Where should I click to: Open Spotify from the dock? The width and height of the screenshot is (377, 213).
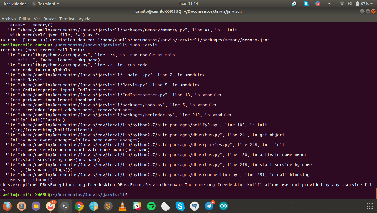[x=151, y=206]
